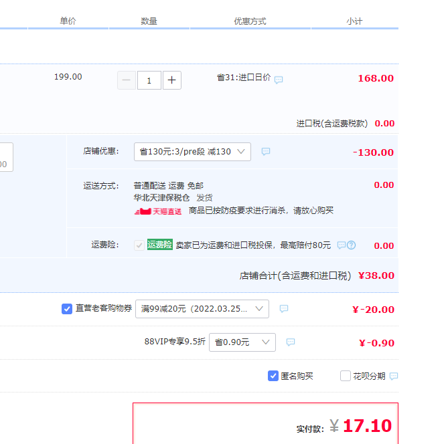Click info bubble icon next to 店铺优惠 dropdown
The height and width of the screenshot is (444, 448).
[266, 152]
